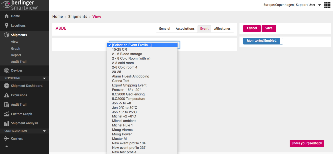Click the View breadcrumb link

tap(97, 17)
